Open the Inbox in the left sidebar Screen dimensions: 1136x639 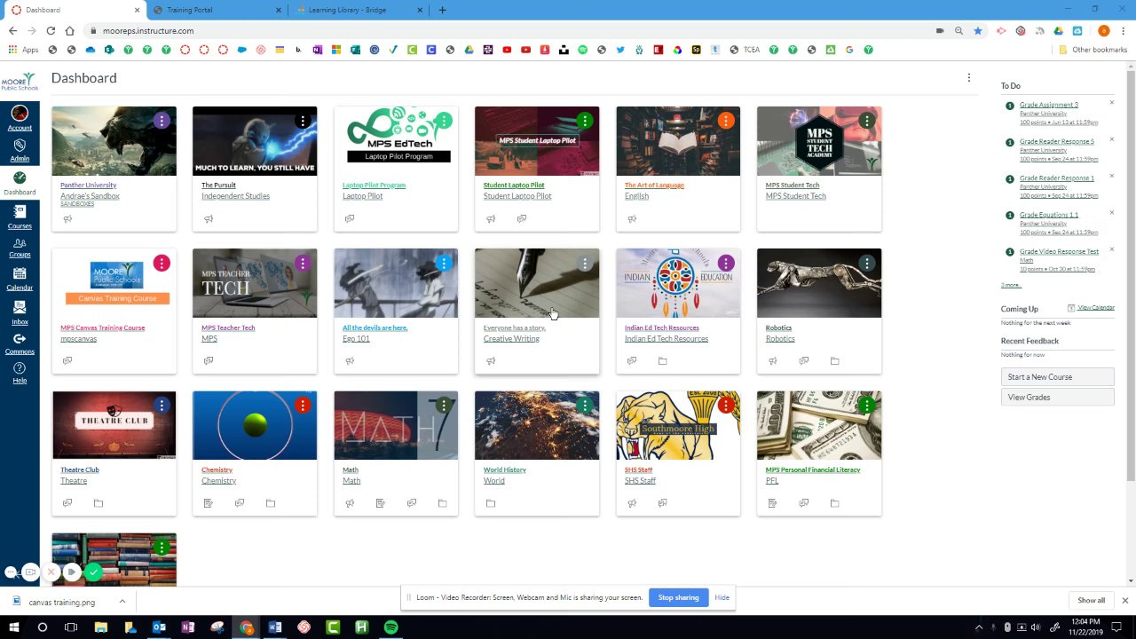click(x=20, y=312)
